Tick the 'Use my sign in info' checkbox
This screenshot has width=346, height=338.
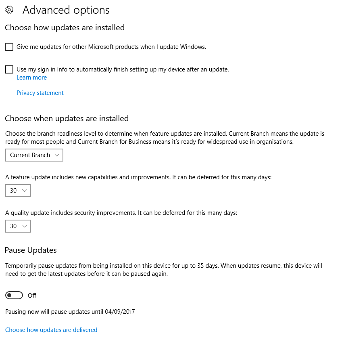[9, 69]
